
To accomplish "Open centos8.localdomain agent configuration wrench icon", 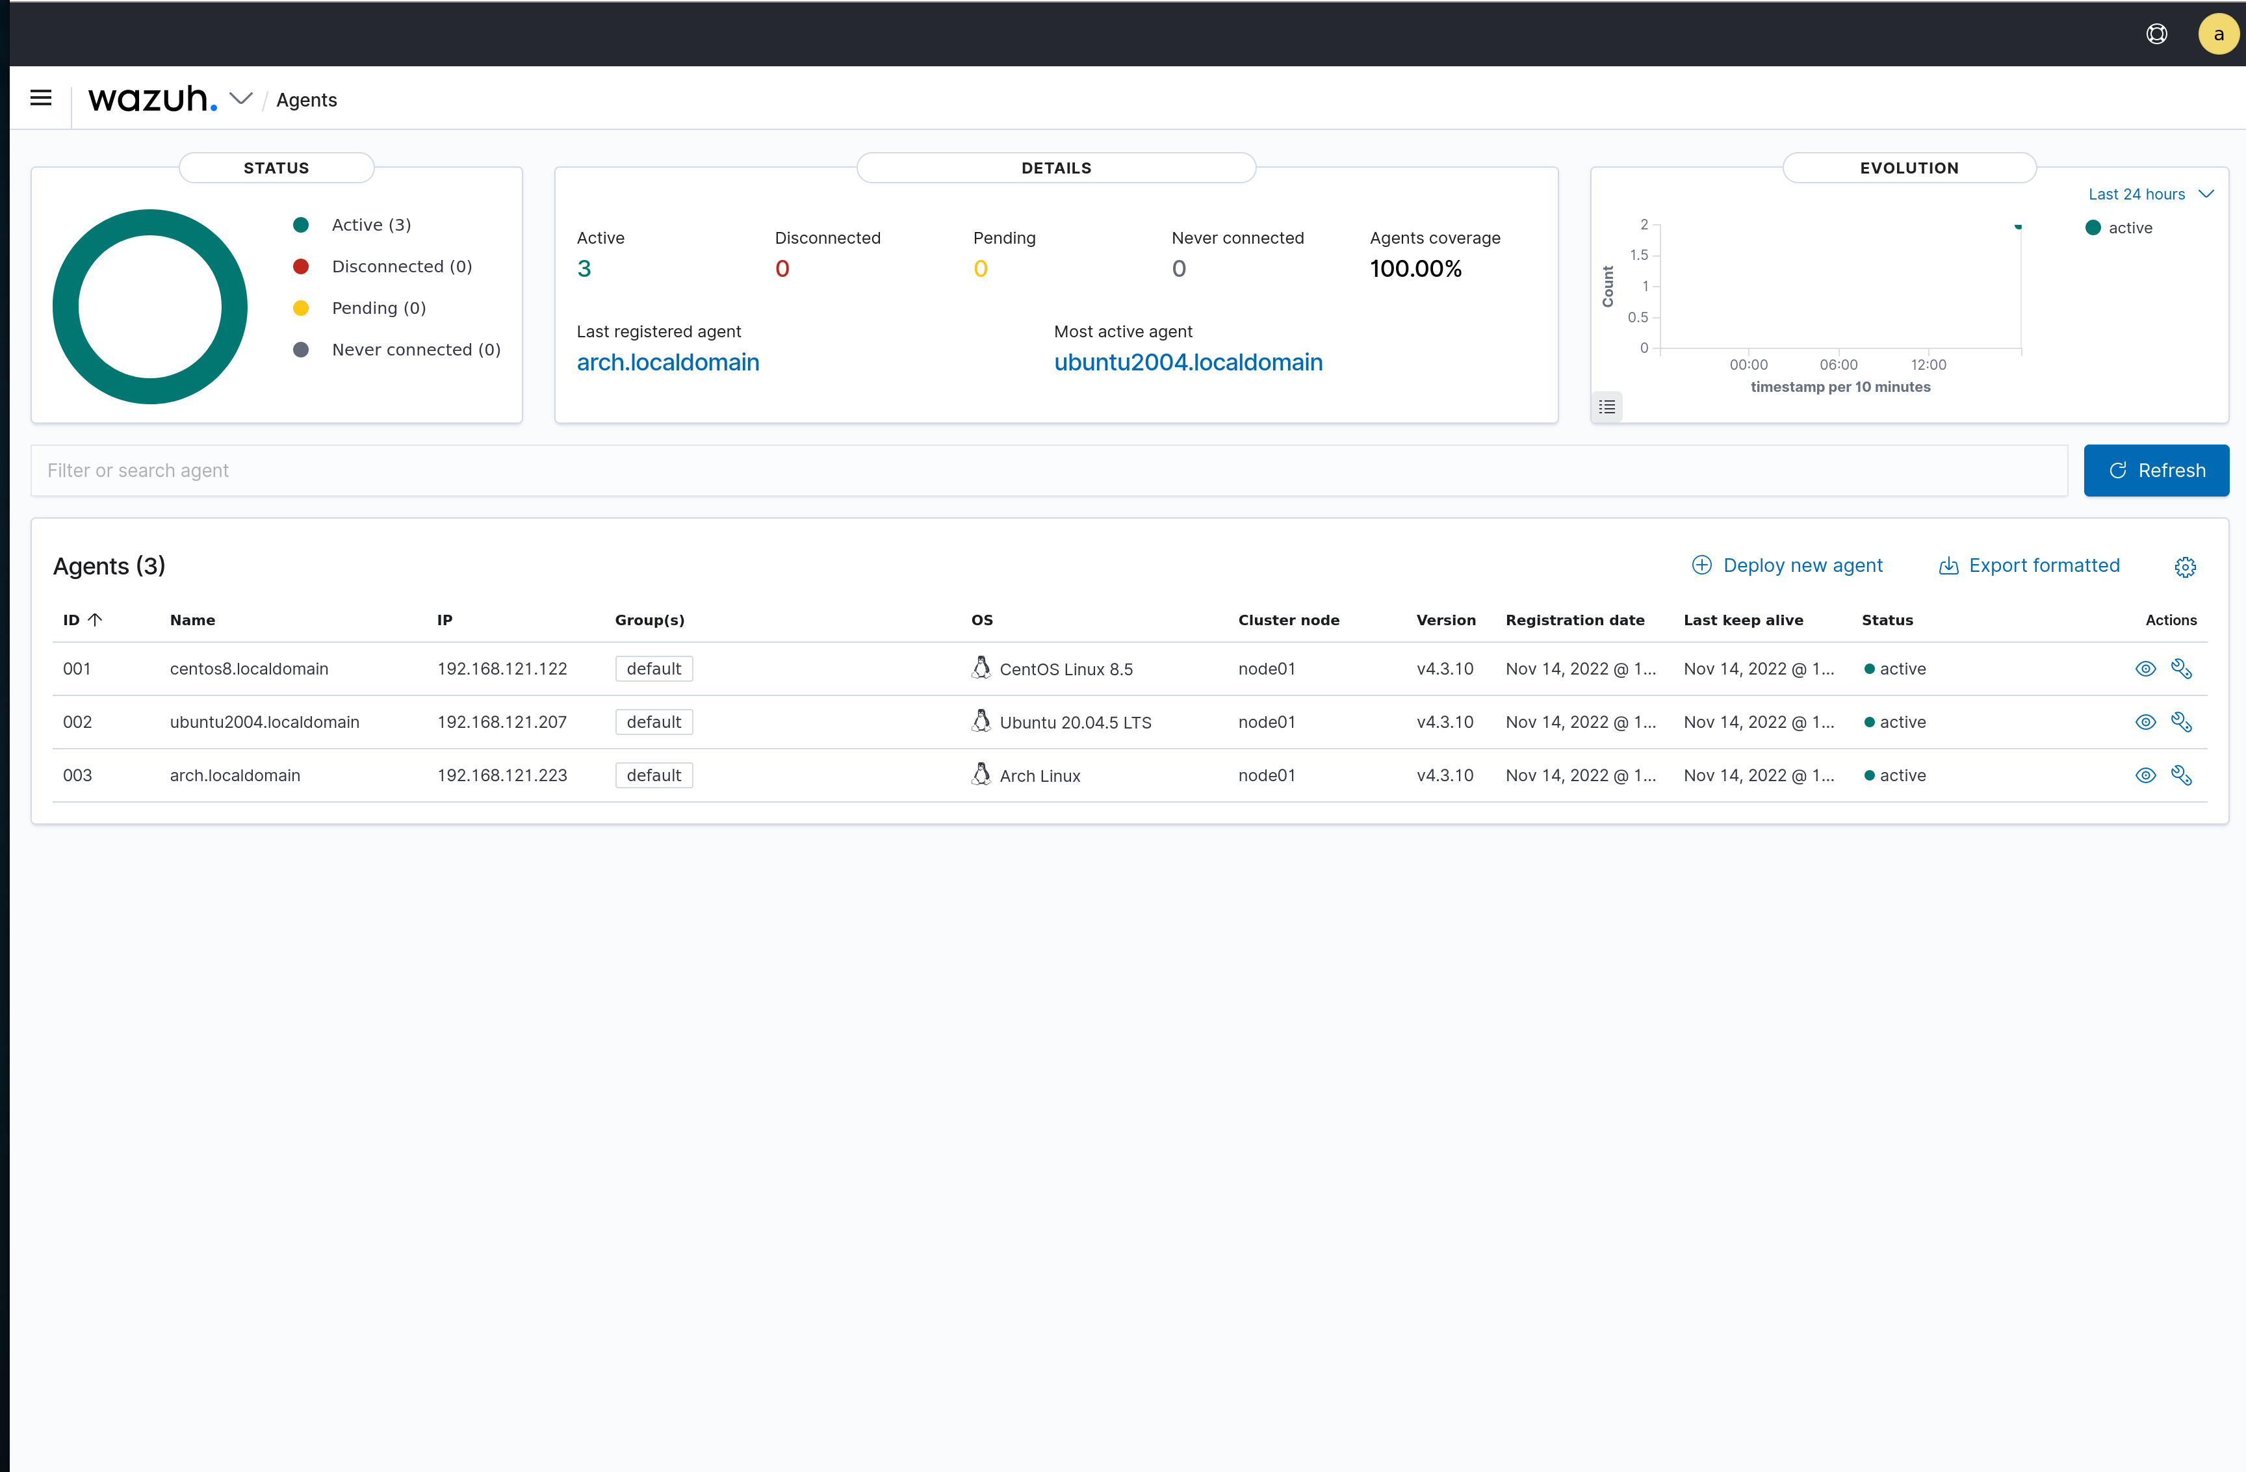I will 2181,669.
